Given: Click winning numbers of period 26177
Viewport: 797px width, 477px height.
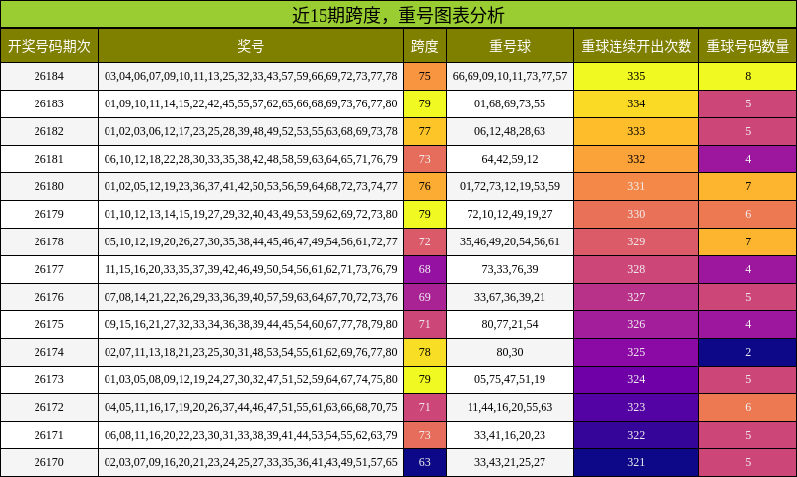Looking at the screenshot, I should [x=252, y=269].
